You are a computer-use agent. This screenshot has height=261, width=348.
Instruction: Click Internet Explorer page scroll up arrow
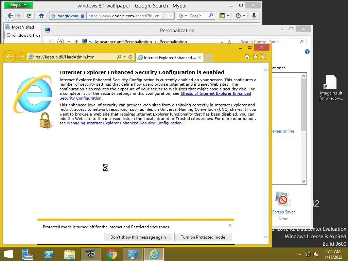pos(265,70)
